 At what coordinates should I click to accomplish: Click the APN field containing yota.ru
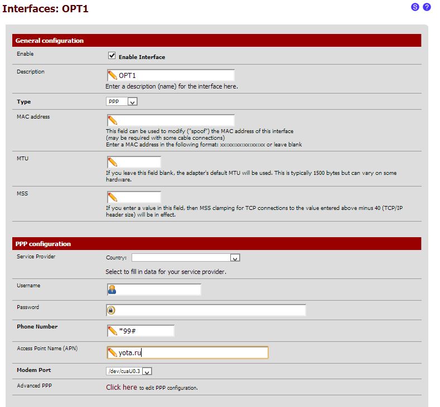point(187,352)
